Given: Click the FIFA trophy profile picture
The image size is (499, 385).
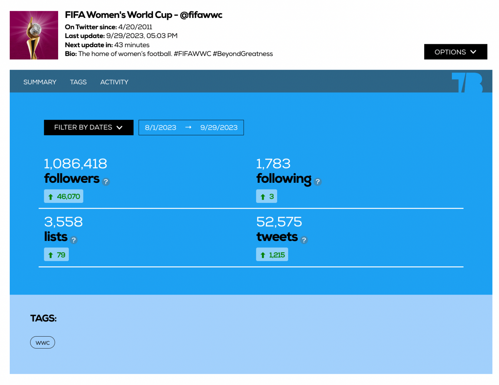Looking at the screenshot, I should [33, 35].
